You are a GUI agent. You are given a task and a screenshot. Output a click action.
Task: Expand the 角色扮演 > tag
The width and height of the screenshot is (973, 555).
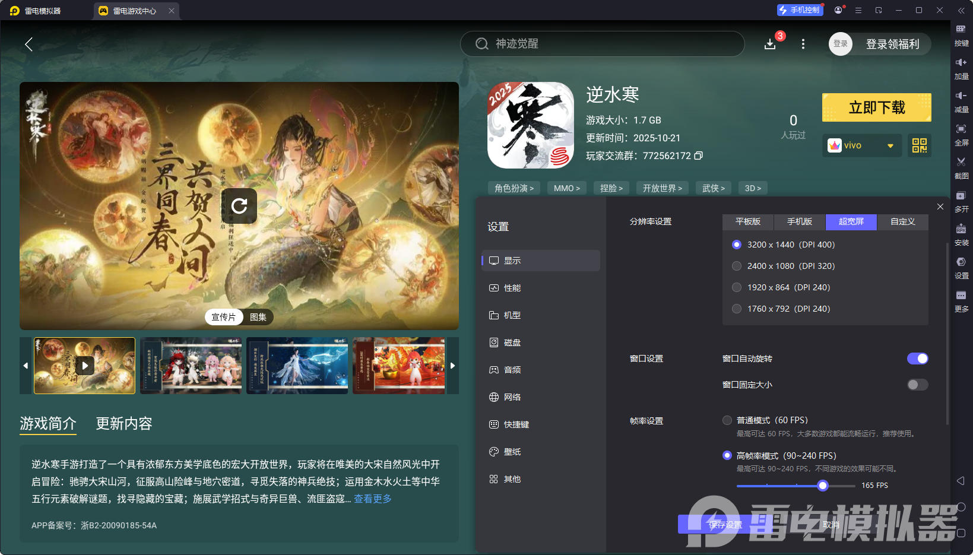click(514, 188)
